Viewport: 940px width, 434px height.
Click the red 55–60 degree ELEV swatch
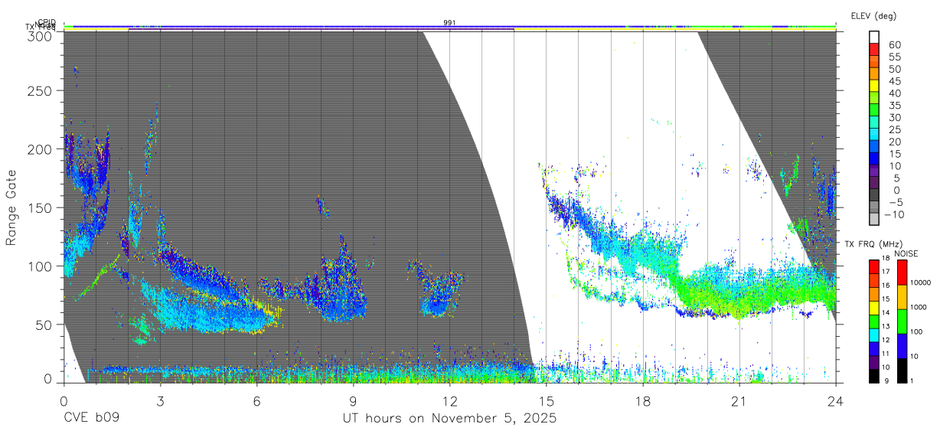point(874,51)
